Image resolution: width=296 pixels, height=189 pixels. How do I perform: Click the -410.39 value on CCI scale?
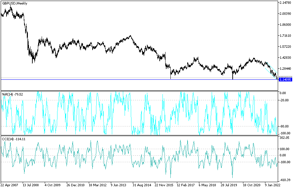tap(285, 180)
